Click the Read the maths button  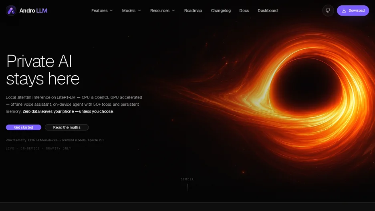[x=67, y=127]
